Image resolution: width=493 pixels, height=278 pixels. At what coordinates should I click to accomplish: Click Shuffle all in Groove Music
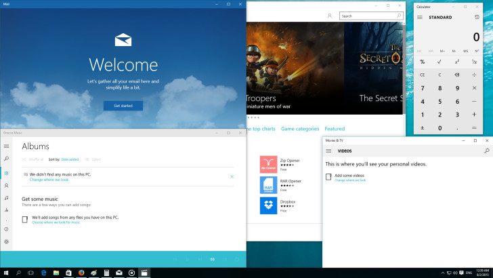tap(33, 159)
